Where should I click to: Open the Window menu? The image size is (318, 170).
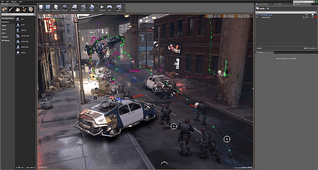pos(14,2)
